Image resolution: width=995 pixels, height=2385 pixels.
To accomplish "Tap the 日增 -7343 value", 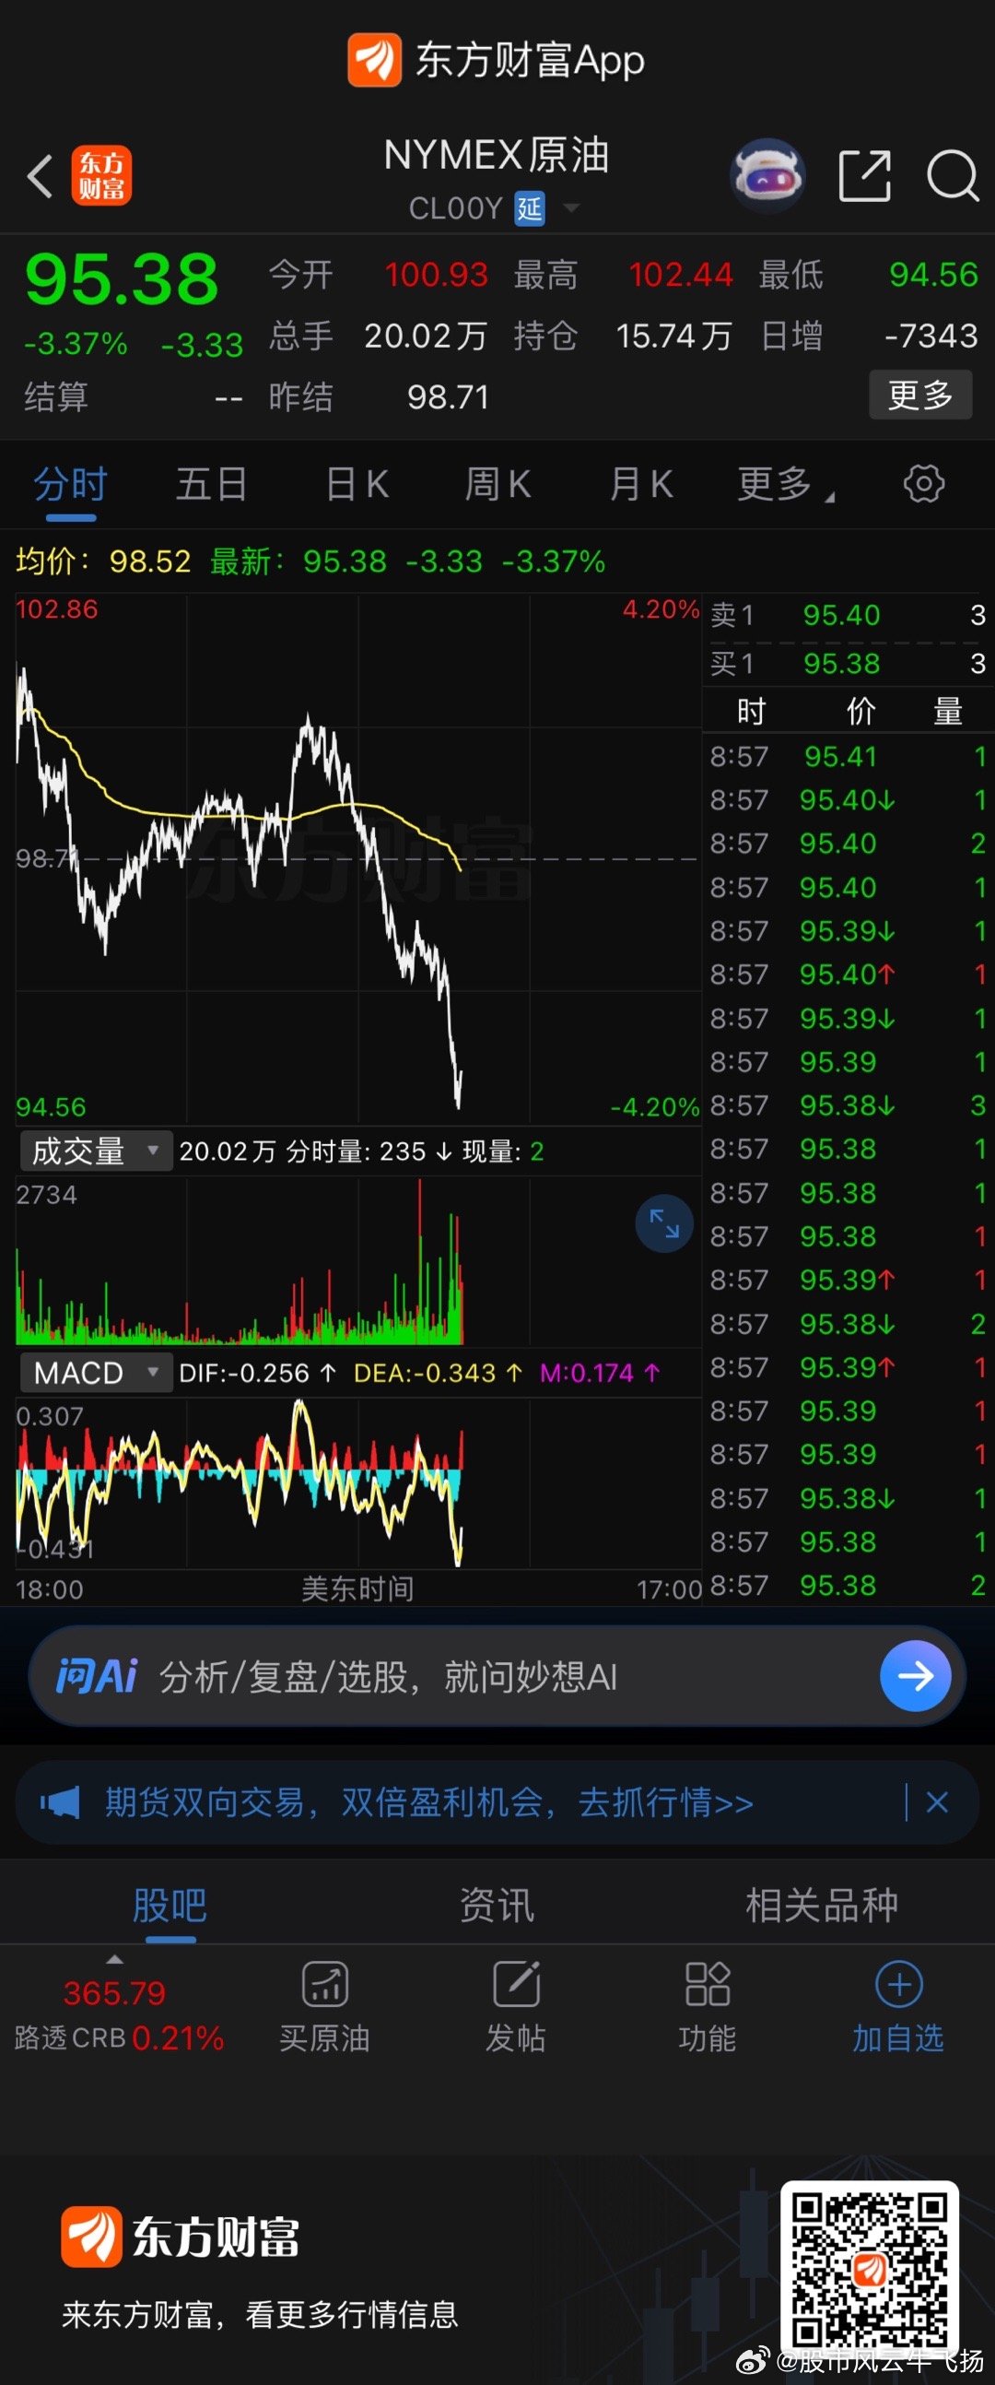I will click(x=931, y=336).
